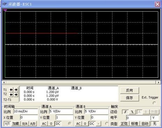Set channel B coupling to AC
This screenshot has width=162, height=128.
coord(78,123)
